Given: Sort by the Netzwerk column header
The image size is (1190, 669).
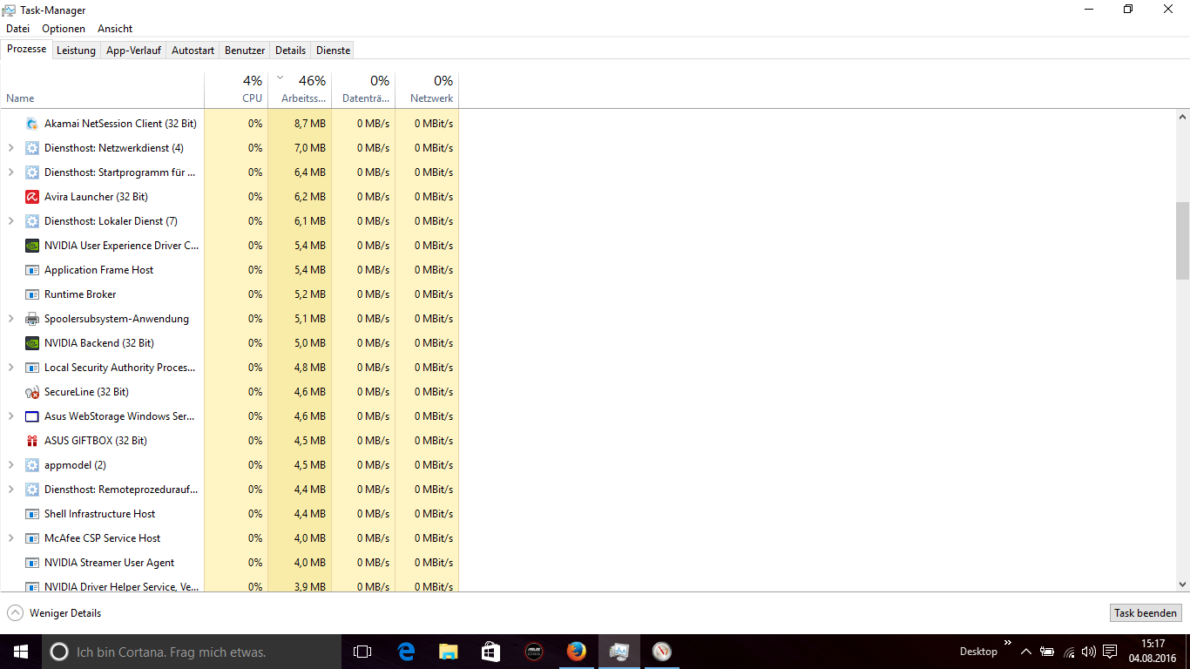Looking at the screenshot, I should click(427, 91).
